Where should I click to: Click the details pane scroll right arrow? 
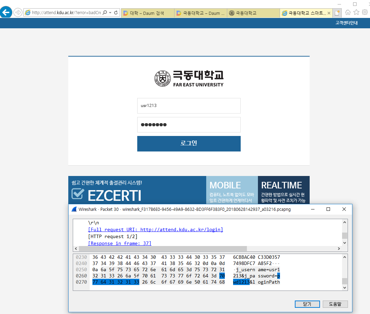point(339,248)
